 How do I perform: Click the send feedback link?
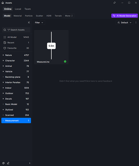(86, 81)
